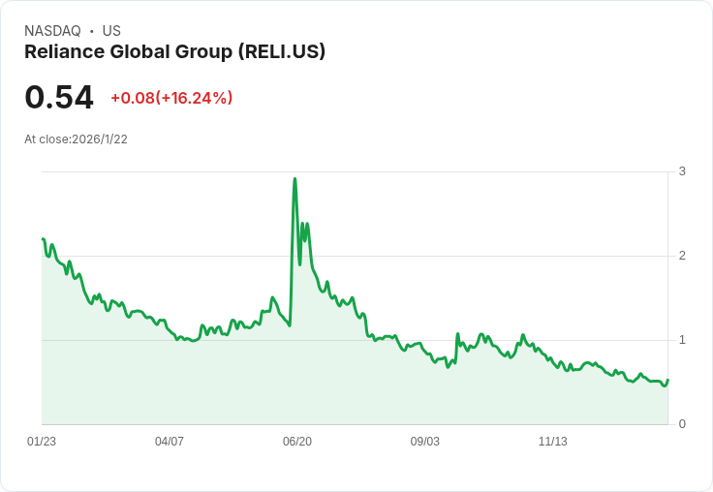Select the 04/07 date on the x-axis

[x=170, y=442]
